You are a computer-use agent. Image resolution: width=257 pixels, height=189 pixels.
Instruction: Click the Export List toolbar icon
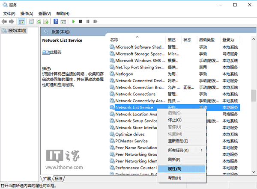point(46,21)
